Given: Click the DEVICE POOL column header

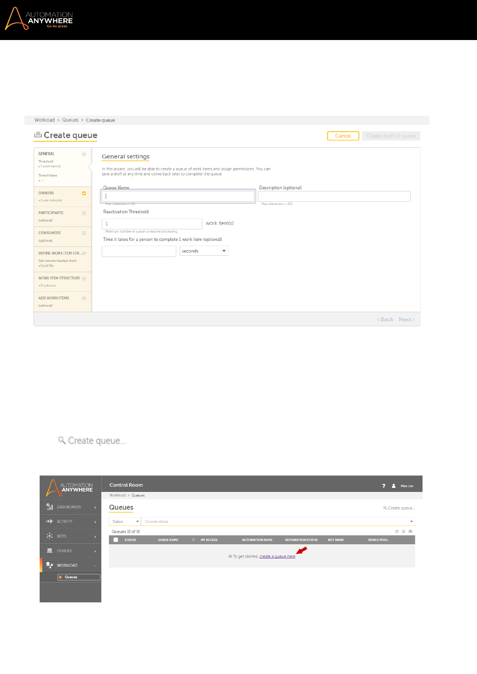Looking at the screenshot, I should [378, 540].
